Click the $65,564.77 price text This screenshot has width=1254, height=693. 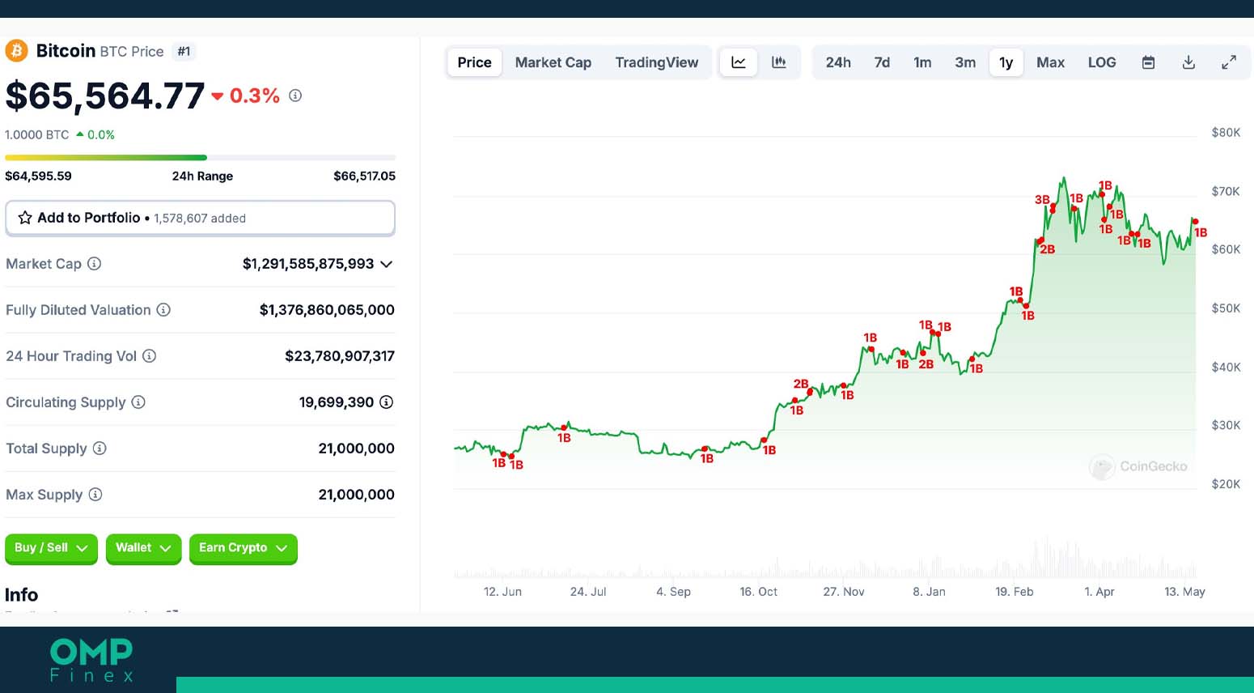tap(105, 96)
